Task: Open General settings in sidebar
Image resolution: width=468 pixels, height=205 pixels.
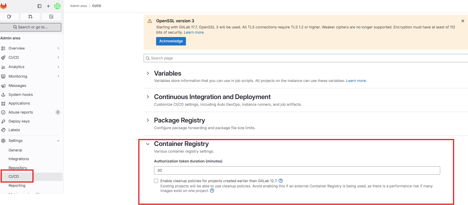Action: pyautogui.click(x=15, y=150)
